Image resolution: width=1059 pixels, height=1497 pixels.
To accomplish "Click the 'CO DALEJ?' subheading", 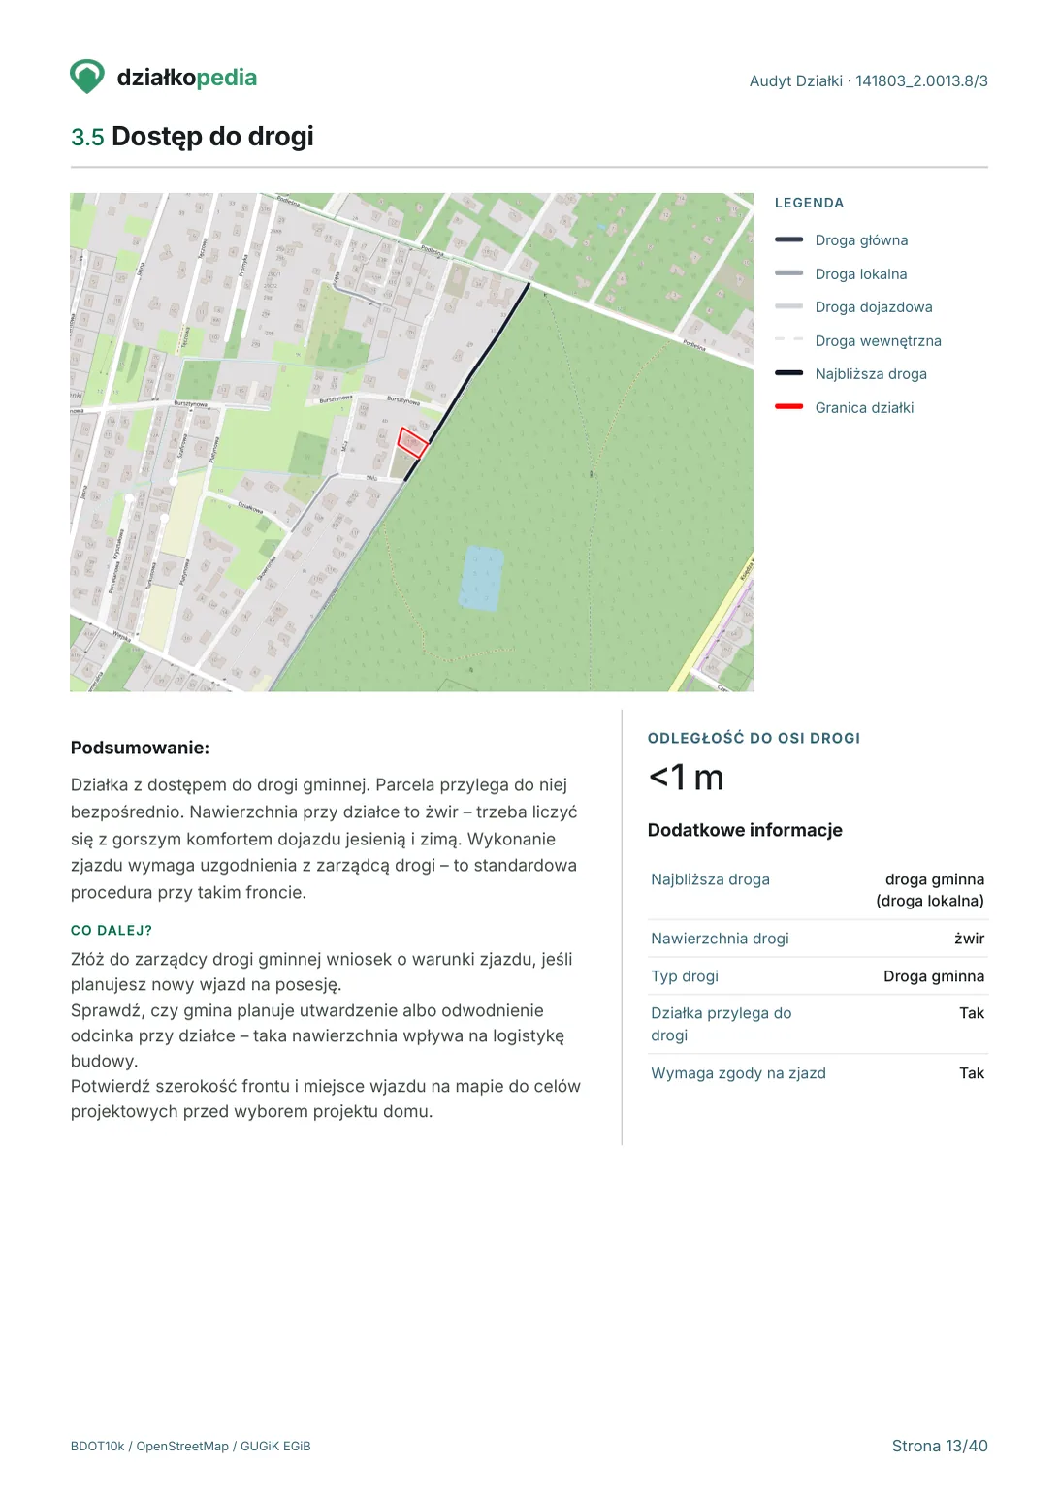I will 112,930.
